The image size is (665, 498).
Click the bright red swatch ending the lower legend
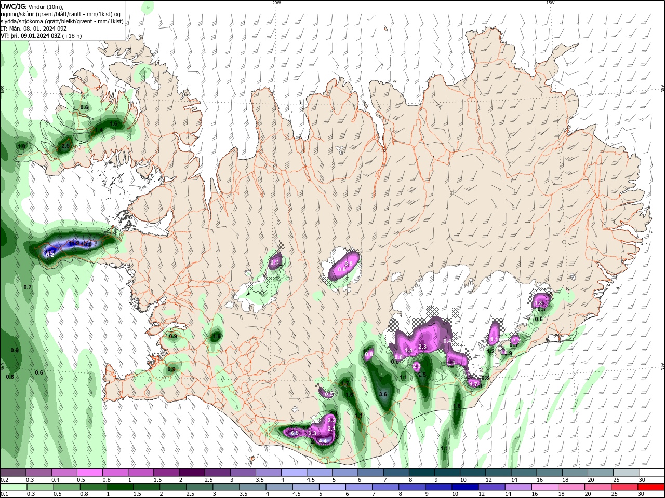(x=651, y=487)
